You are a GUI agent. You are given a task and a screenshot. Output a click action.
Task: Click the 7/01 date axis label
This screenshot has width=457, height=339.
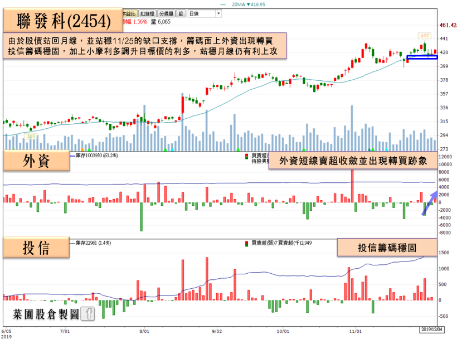click(65, 331)
